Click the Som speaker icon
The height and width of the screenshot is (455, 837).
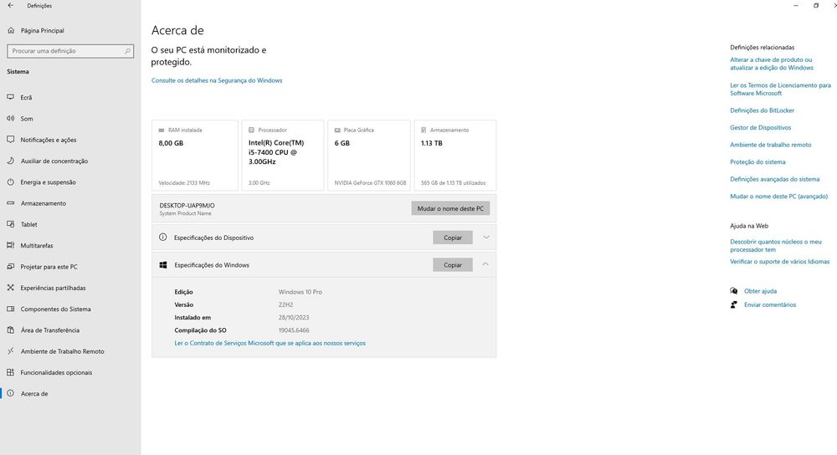point(11,119)
